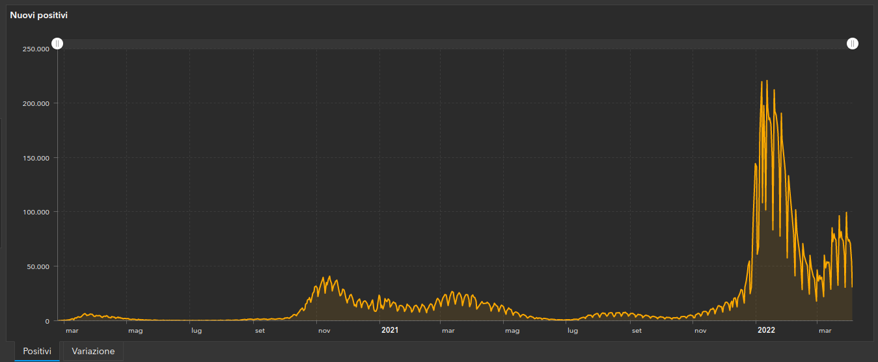Click the nov label just before 2022
The width and height of the screenshot is (878, 362).
pyautogui.click(x=700, y=331)
